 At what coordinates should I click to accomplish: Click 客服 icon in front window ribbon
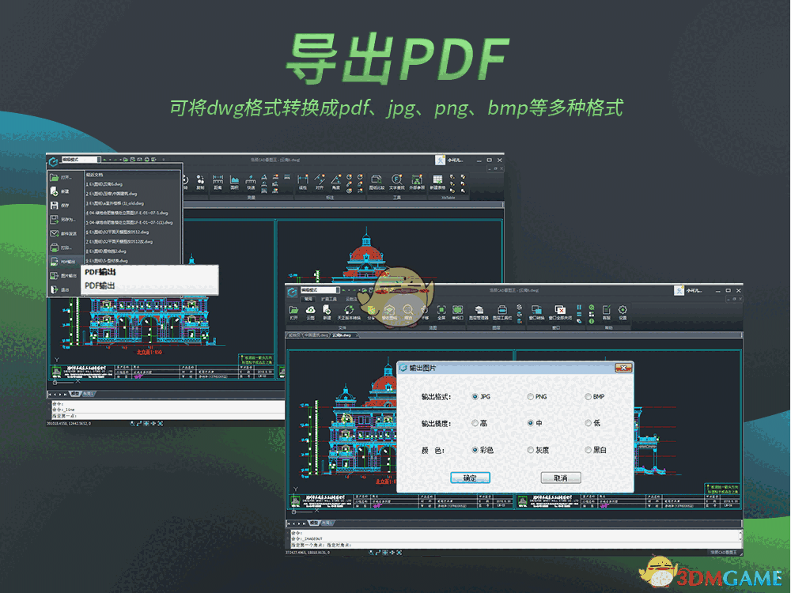pyautogui.click(x=607, y=312)
